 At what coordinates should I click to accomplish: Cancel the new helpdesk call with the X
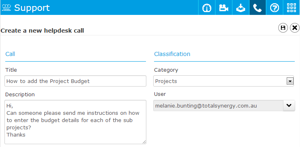click(295, 28)
